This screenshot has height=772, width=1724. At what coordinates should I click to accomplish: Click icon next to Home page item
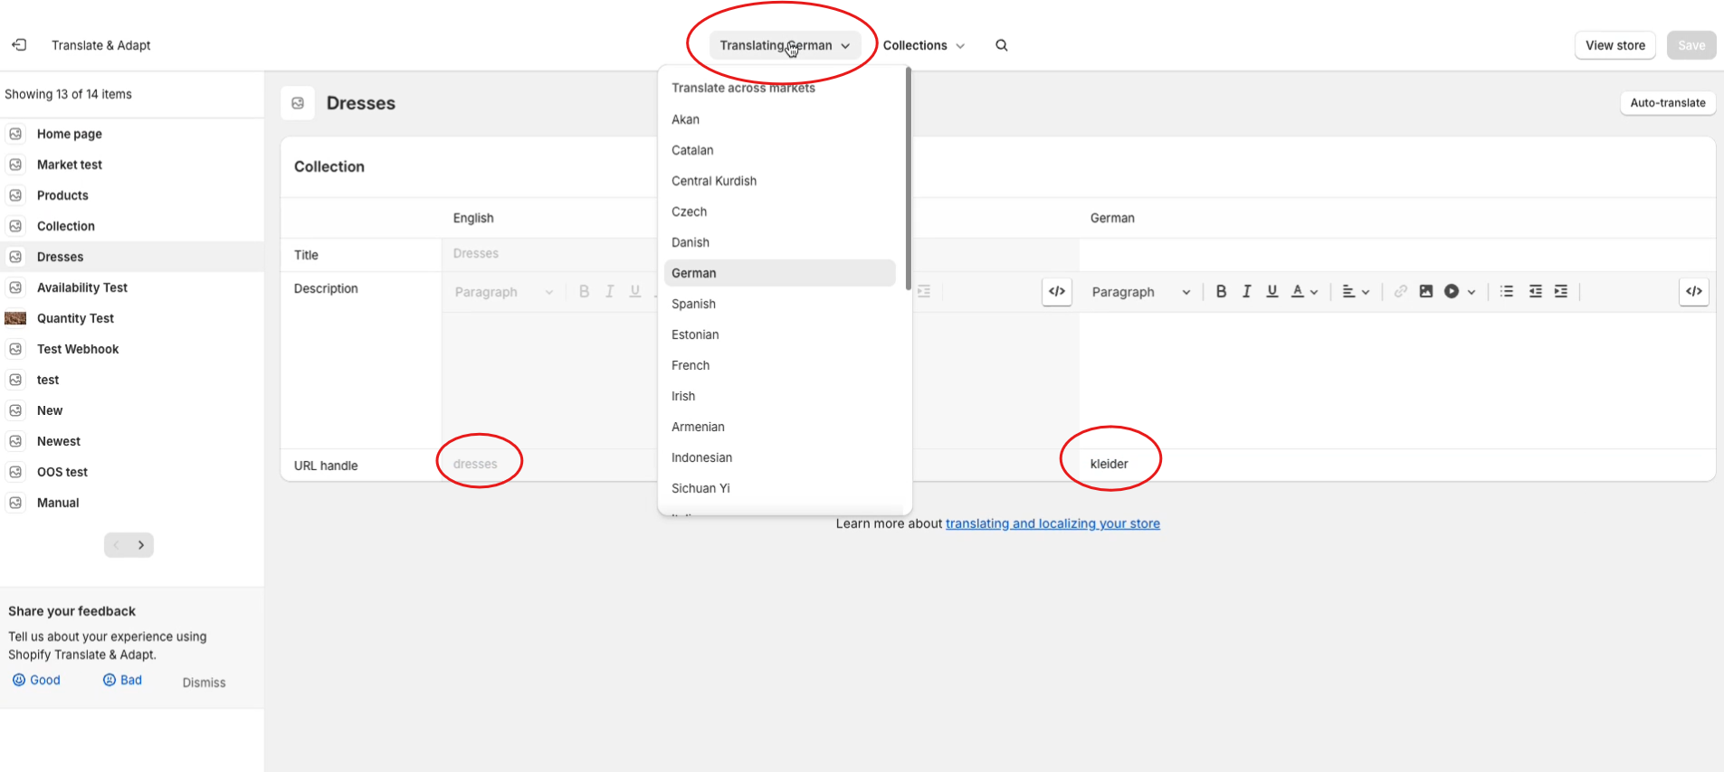pyautogui.click(x=15, y=134)
